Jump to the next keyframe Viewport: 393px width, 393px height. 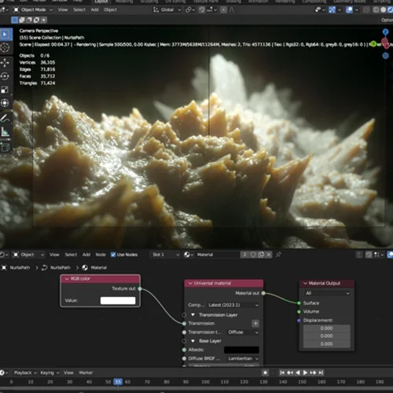pos(313,373)
